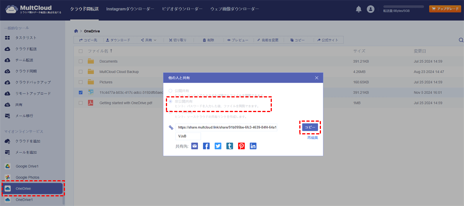Click the traffic usage progress bar
Image resolution: width=464 pixels, height=206 pixels.
click(x=403, y=7)
